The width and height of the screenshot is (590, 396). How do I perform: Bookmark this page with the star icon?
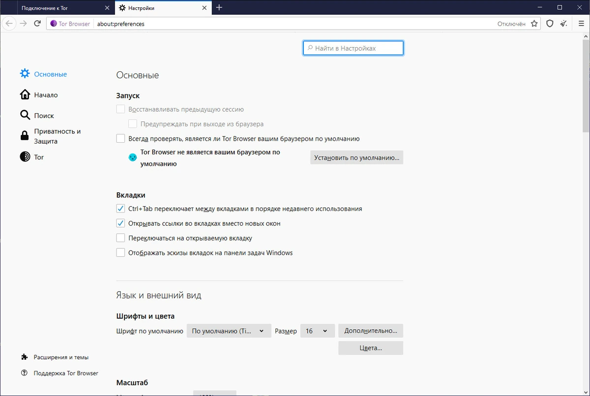(x=534, y=24)
